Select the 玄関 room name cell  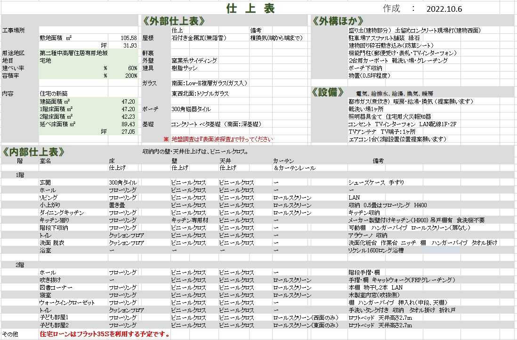tap(45, 183)
